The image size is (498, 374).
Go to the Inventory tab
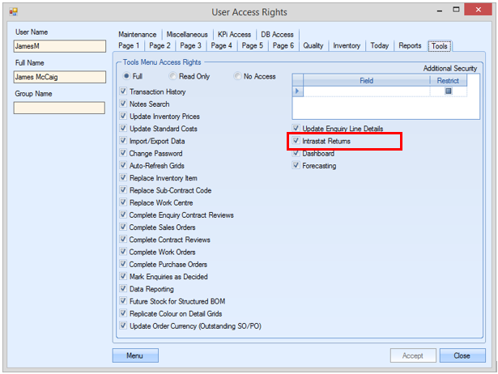point(347,46)
